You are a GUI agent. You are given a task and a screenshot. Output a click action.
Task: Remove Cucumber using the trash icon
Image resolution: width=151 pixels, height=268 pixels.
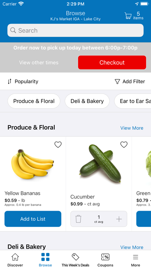tap(78, 219)
